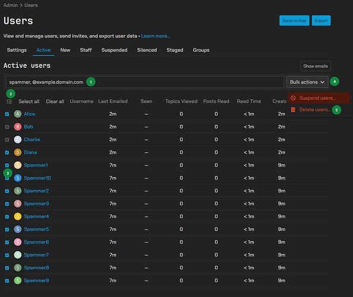Image resolution: width=353 pixels, height=297 pixels.
Task: Open the Staff tab
Action: click(x=86, y=50)
